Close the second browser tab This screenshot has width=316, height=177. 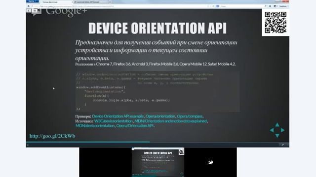pos(110,2)
